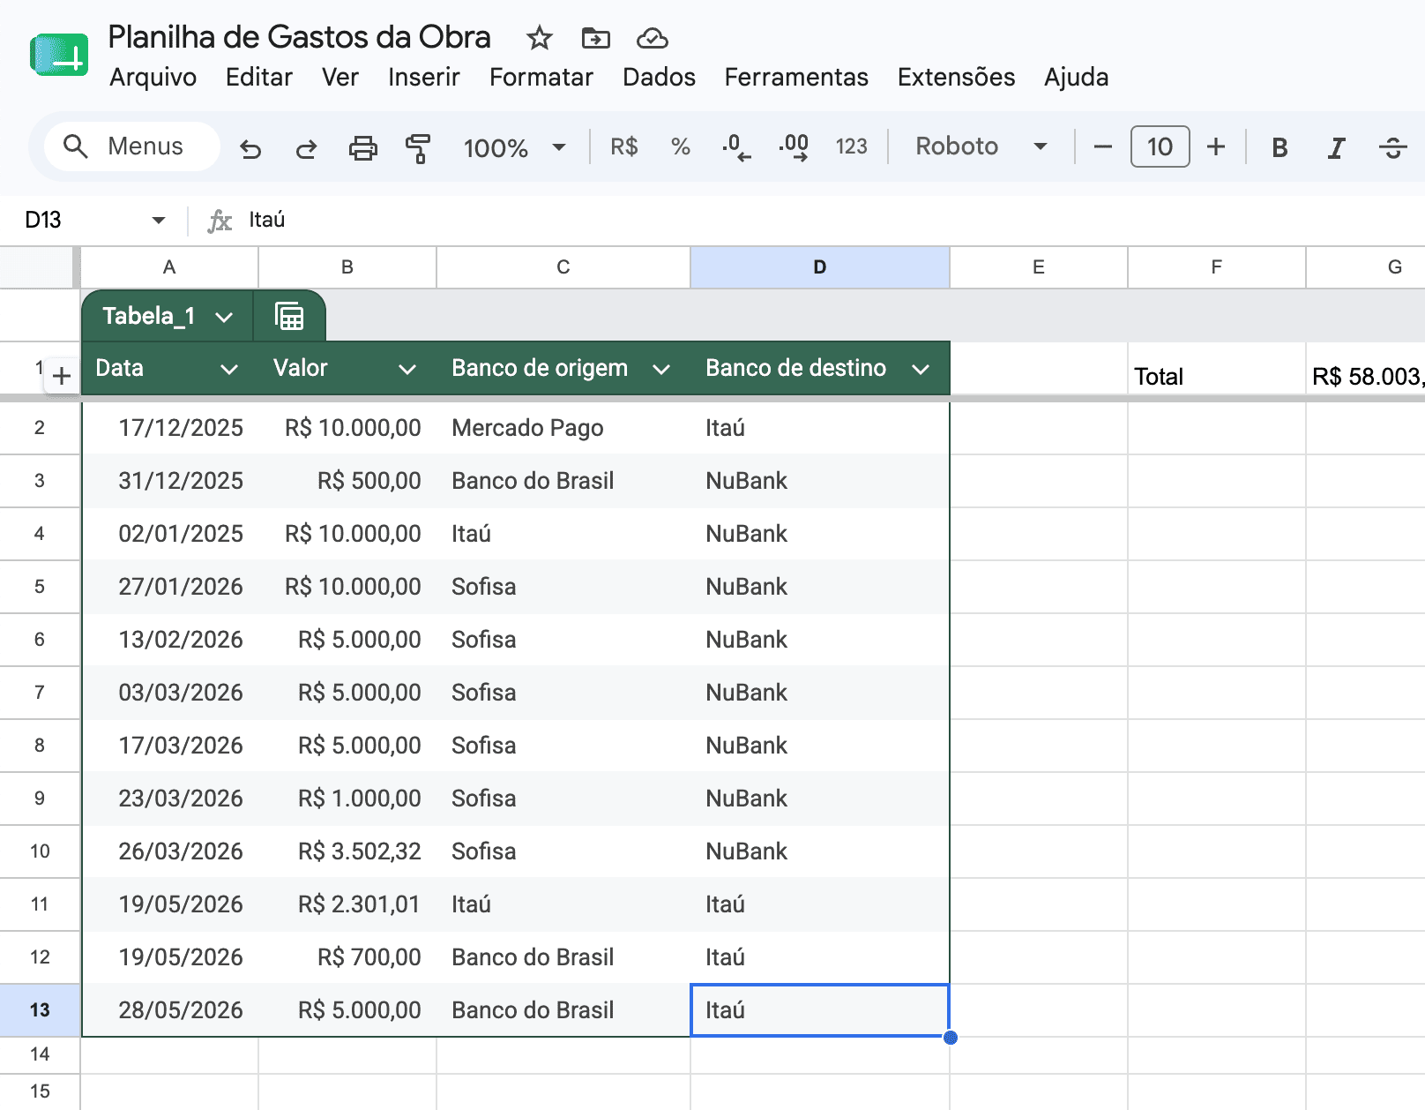Open the Inserir menu
Image resolution: width=1425 pixels, height=1110 pixels.
point(424,78)
